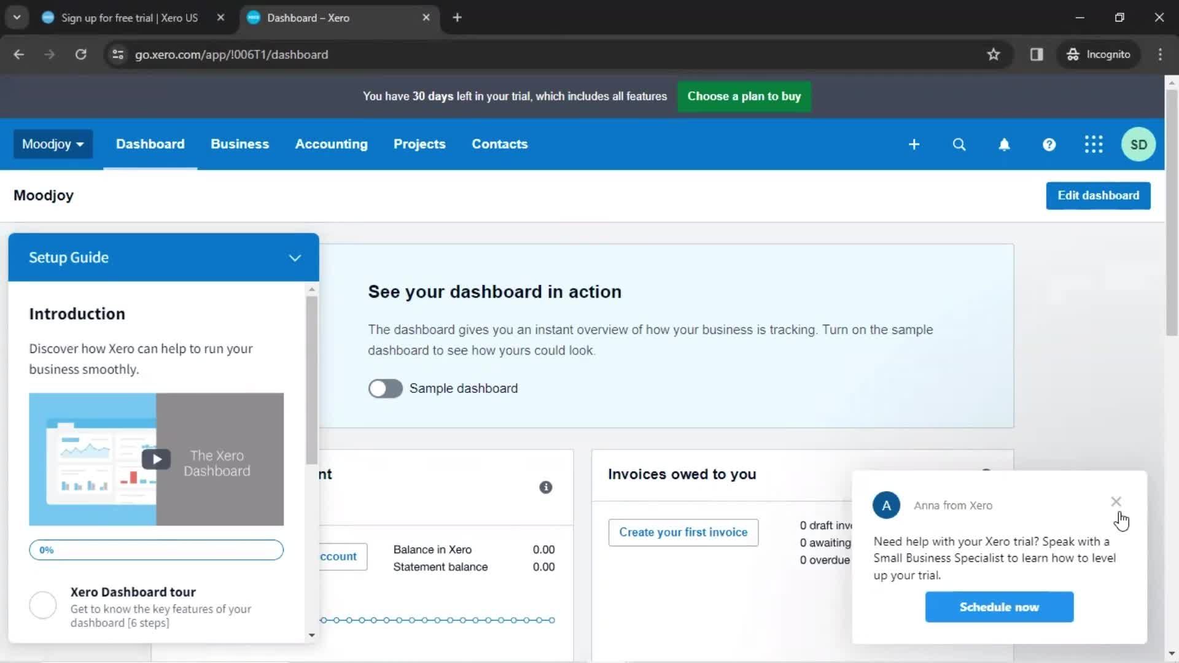Click the page vertical scrollbar thumb
This screenshot has height=663, width=1179.
pyautogui.click(x=1172, y=212)
